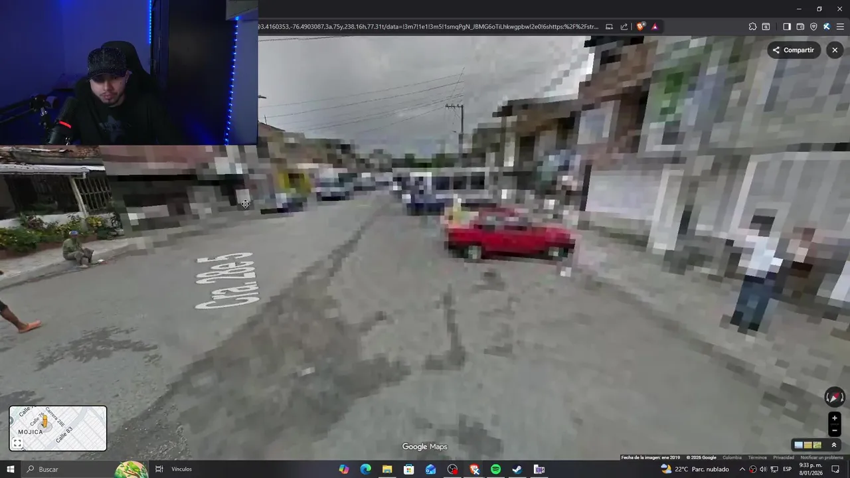This screenshot has width=850, height=478.
Task: Open the volume speaker control
Action: [x=763, y=469]
